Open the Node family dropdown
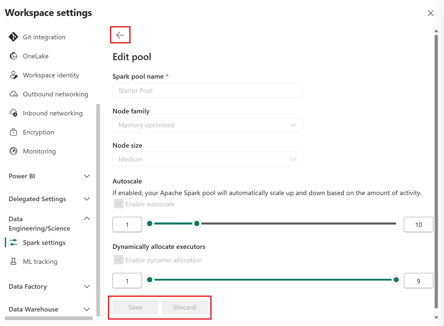The width and height of the screenshot is (444, 326). point(208,125)
